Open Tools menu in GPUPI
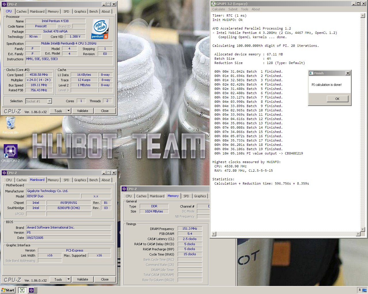 point(245,9)
